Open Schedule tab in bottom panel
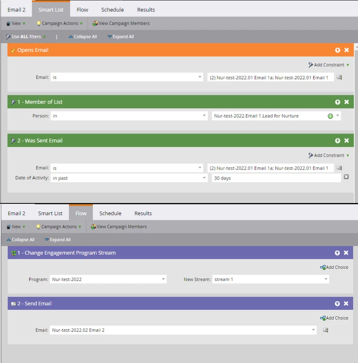Viewport: 358px width, 363px height. coord(110,213)
